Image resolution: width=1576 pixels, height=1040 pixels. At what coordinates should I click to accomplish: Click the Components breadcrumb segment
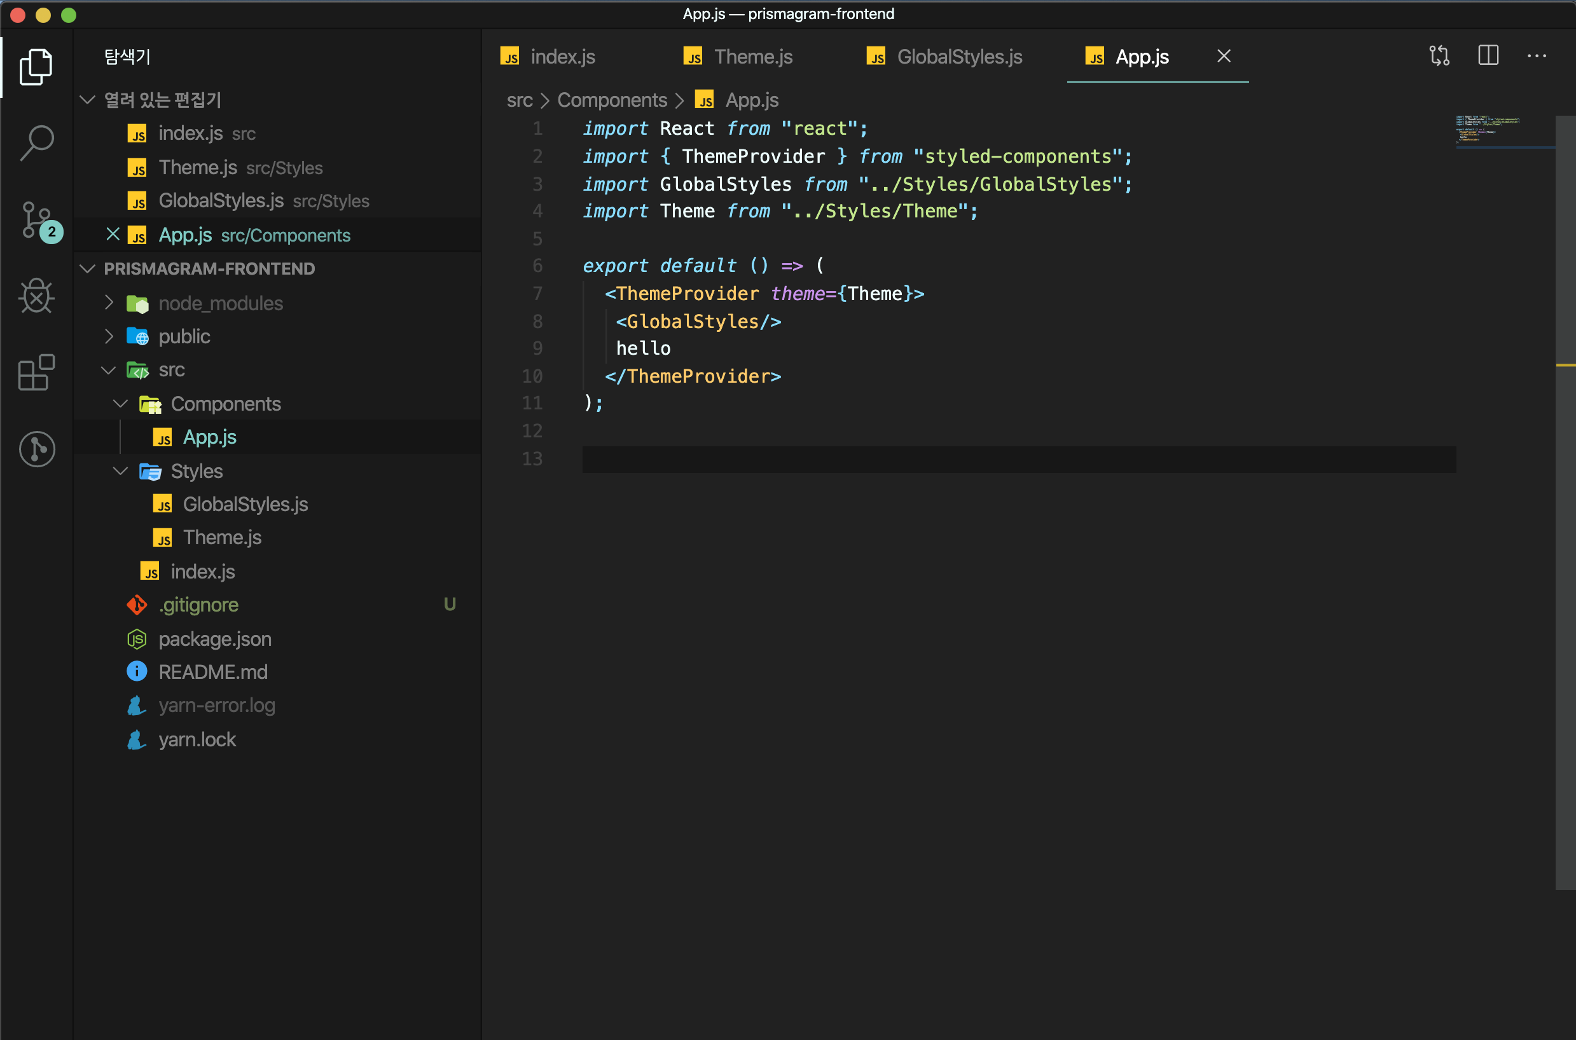(x=612, y=100)
